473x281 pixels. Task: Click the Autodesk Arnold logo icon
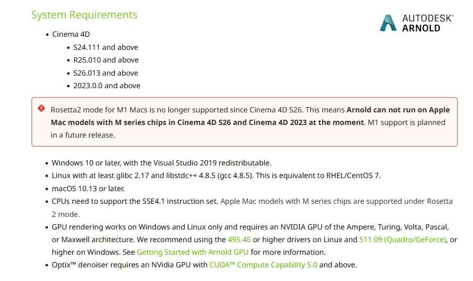[x=388, y=23]
